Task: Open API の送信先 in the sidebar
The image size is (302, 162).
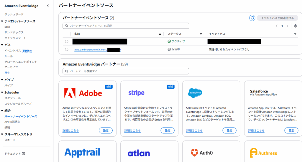Action: click(x=12, y=122)
